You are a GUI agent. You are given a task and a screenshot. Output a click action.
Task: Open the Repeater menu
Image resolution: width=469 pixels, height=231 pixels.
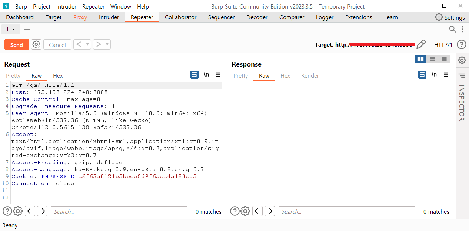[x=93, y=7]
